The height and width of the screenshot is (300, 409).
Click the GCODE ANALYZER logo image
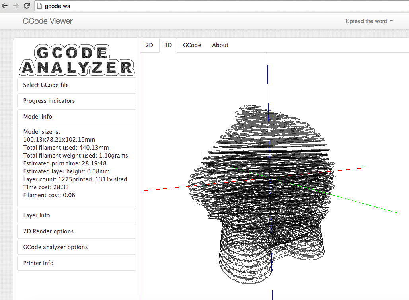(x=76, y=60)
